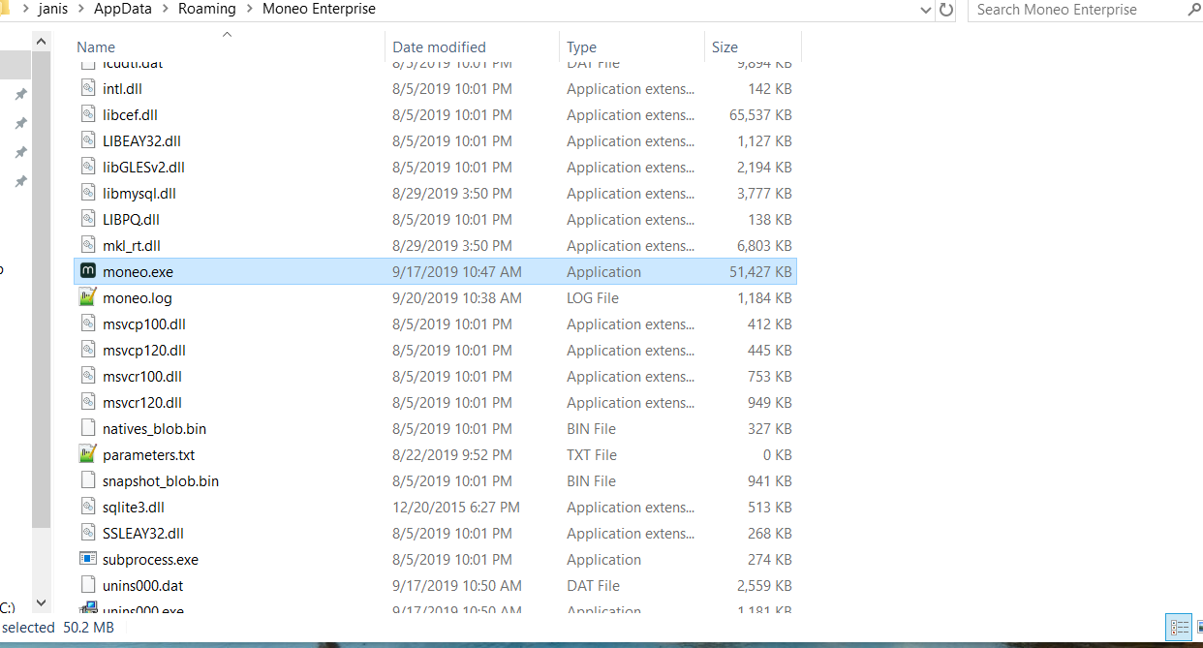Select the natives_blob.bin file icon
This screenshot has height=648, width=1203.
pyautogui.click(x=88, y=429)
